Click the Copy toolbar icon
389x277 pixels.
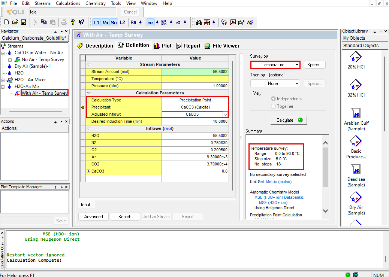[44, 22]
